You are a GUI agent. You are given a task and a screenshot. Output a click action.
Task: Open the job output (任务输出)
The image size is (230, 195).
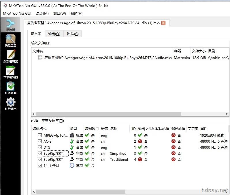coord(10,104)
